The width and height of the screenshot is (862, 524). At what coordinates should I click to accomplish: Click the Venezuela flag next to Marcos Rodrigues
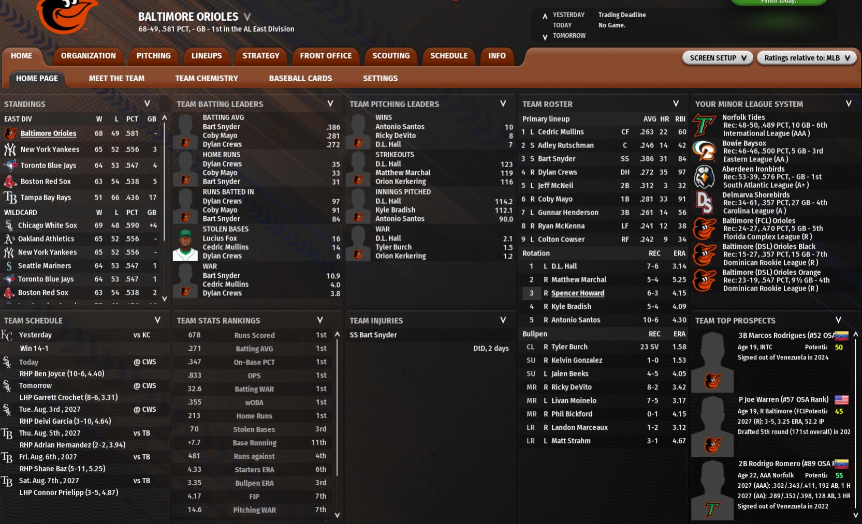click(841, 335)
